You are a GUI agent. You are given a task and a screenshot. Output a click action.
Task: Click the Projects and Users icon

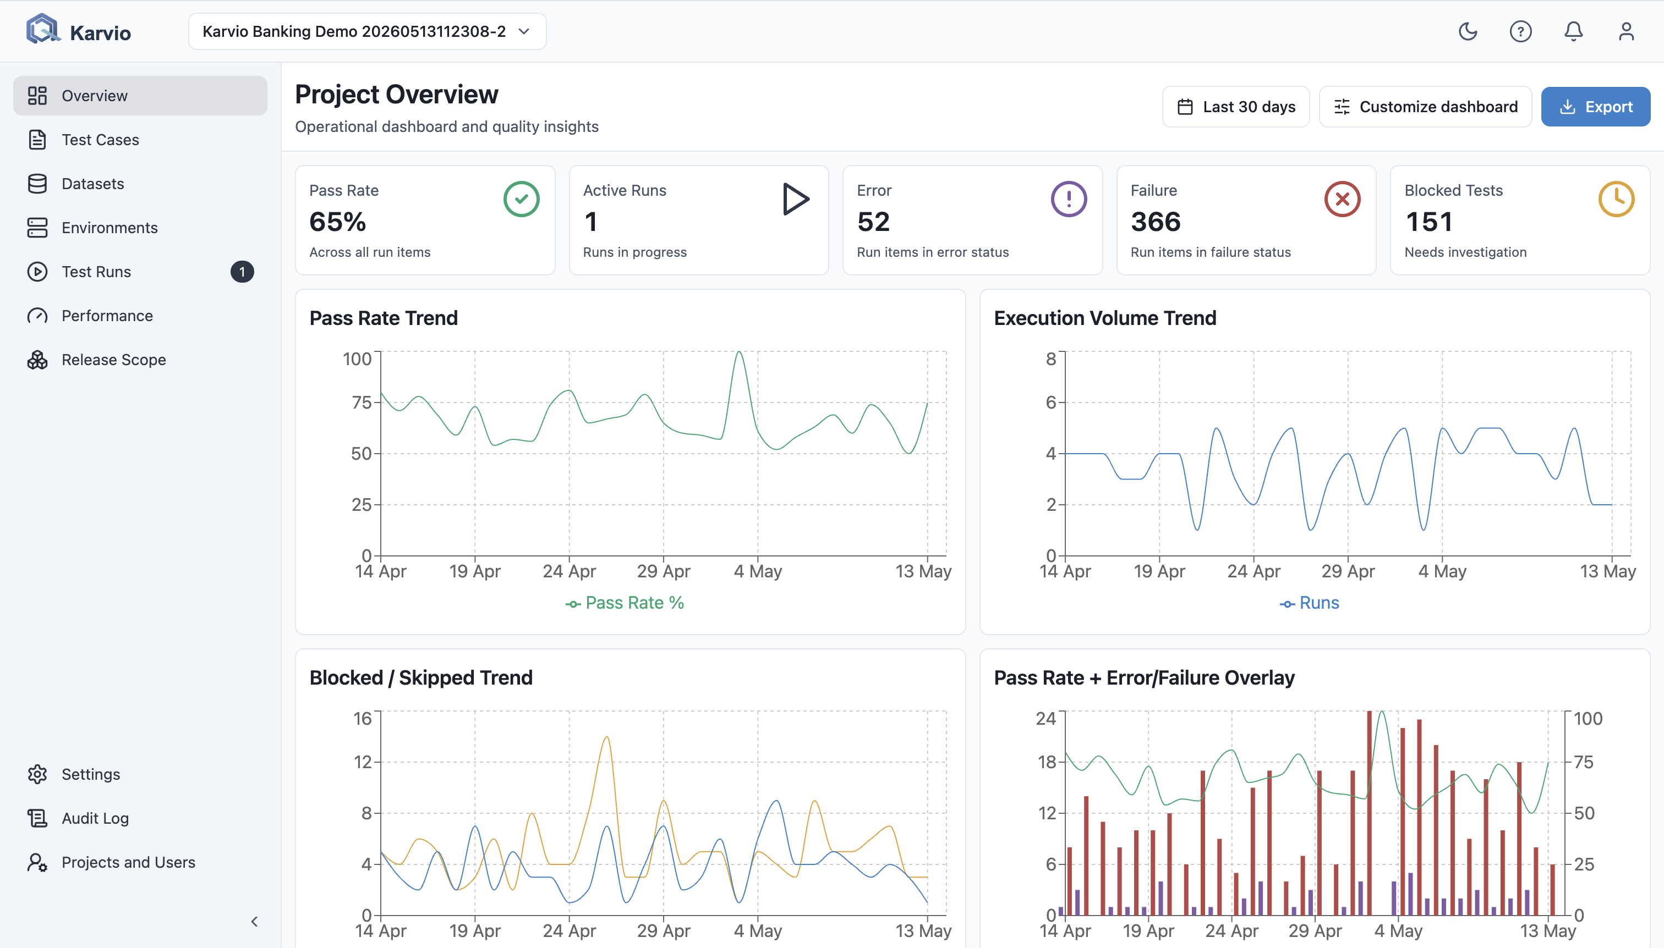[37, 862]
